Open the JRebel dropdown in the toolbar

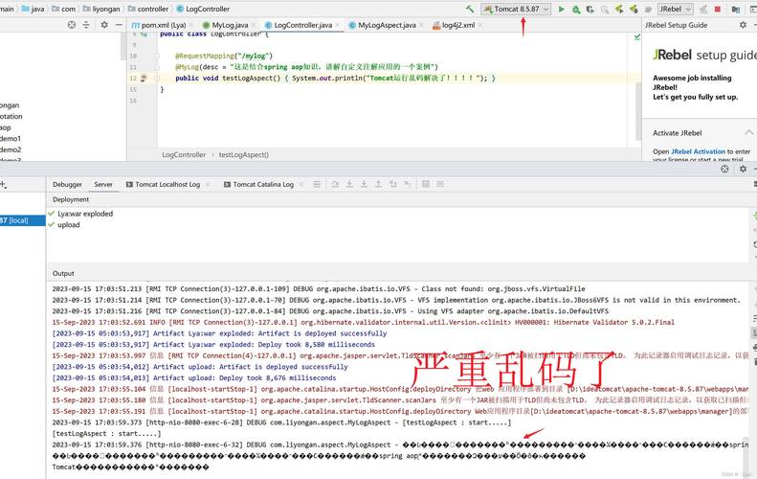pyautogui.click(x=676, y=9)
